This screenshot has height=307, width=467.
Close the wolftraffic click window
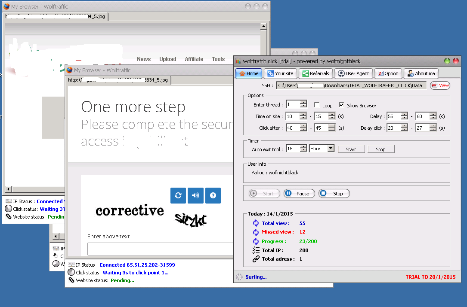[456, 61]
